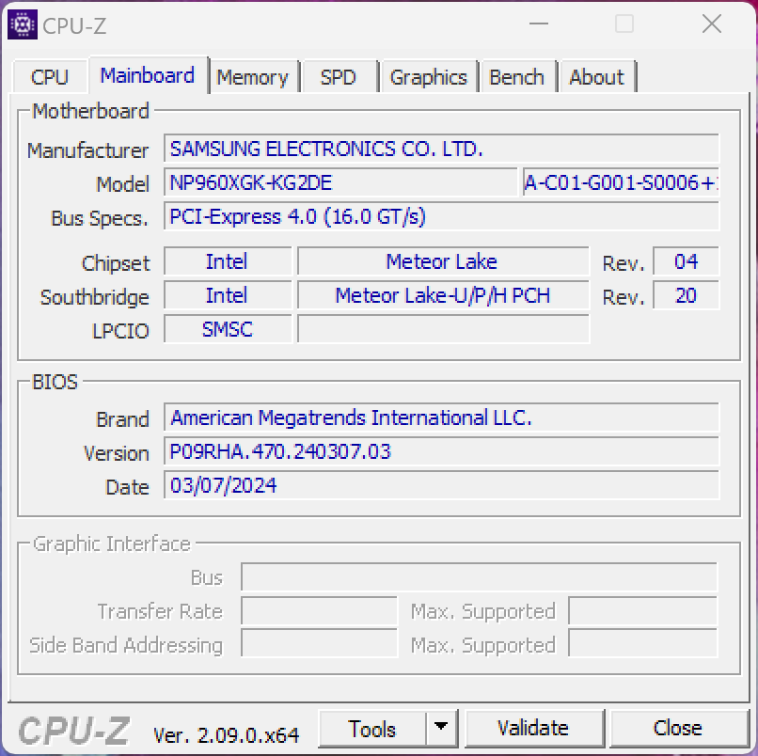Go to the SPD tab
This screenshot has width=758, height=756.
(339, 77)
